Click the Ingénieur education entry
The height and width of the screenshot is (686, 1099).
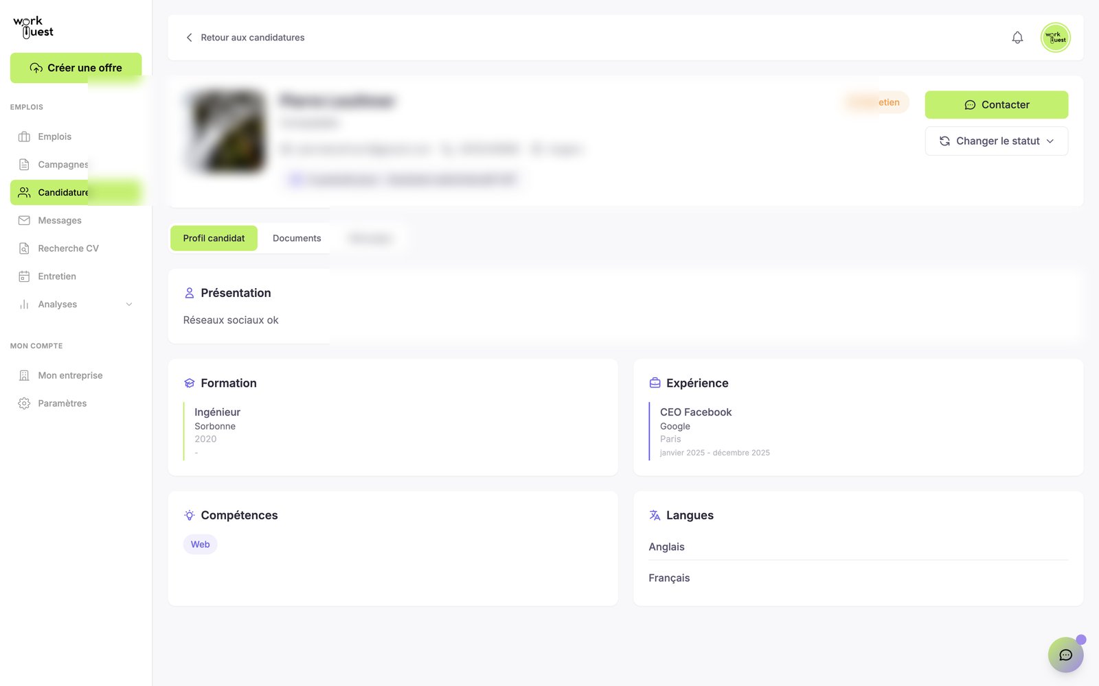tap(217, 412)
